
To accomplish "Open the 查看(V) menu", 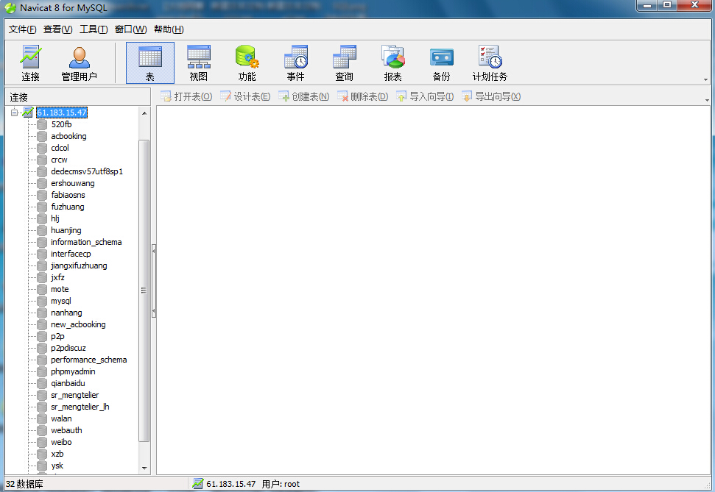I will tap(58, 29).
